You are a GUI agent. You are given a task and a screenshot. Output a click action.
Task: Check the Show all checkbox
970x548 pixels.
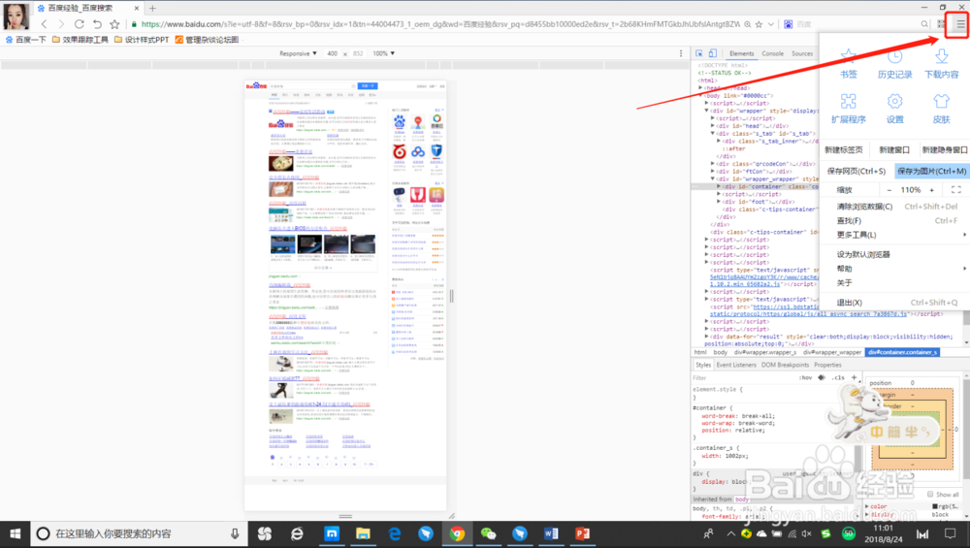[x=930, y=495]
